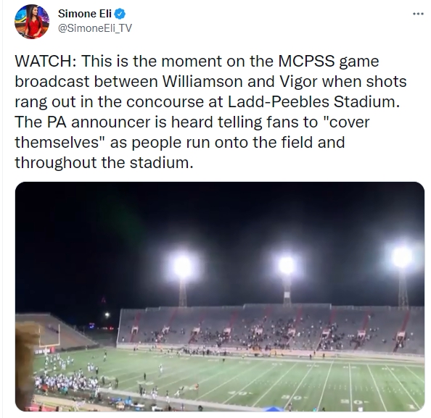Click the middle floodlight in the video
This screenshot has height=418, width=431.
click(x=287, y=265)
